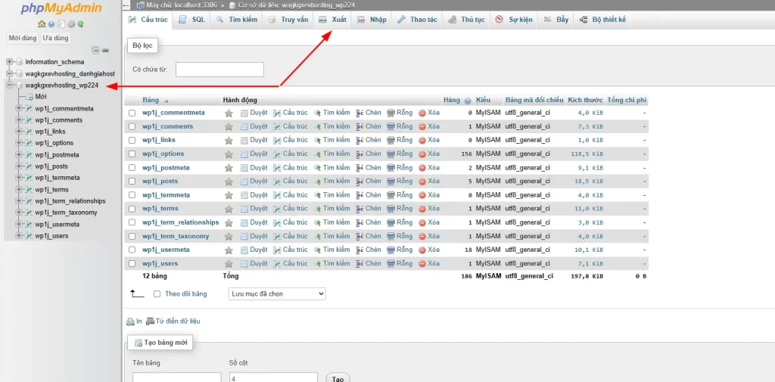Screen dimensions: 775x382
Task: Click the table icon of wp1j_posts in tree
Action: (x=30, y=166)
